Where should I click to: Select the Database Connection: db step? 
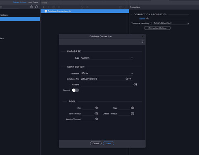pos(85,11)
